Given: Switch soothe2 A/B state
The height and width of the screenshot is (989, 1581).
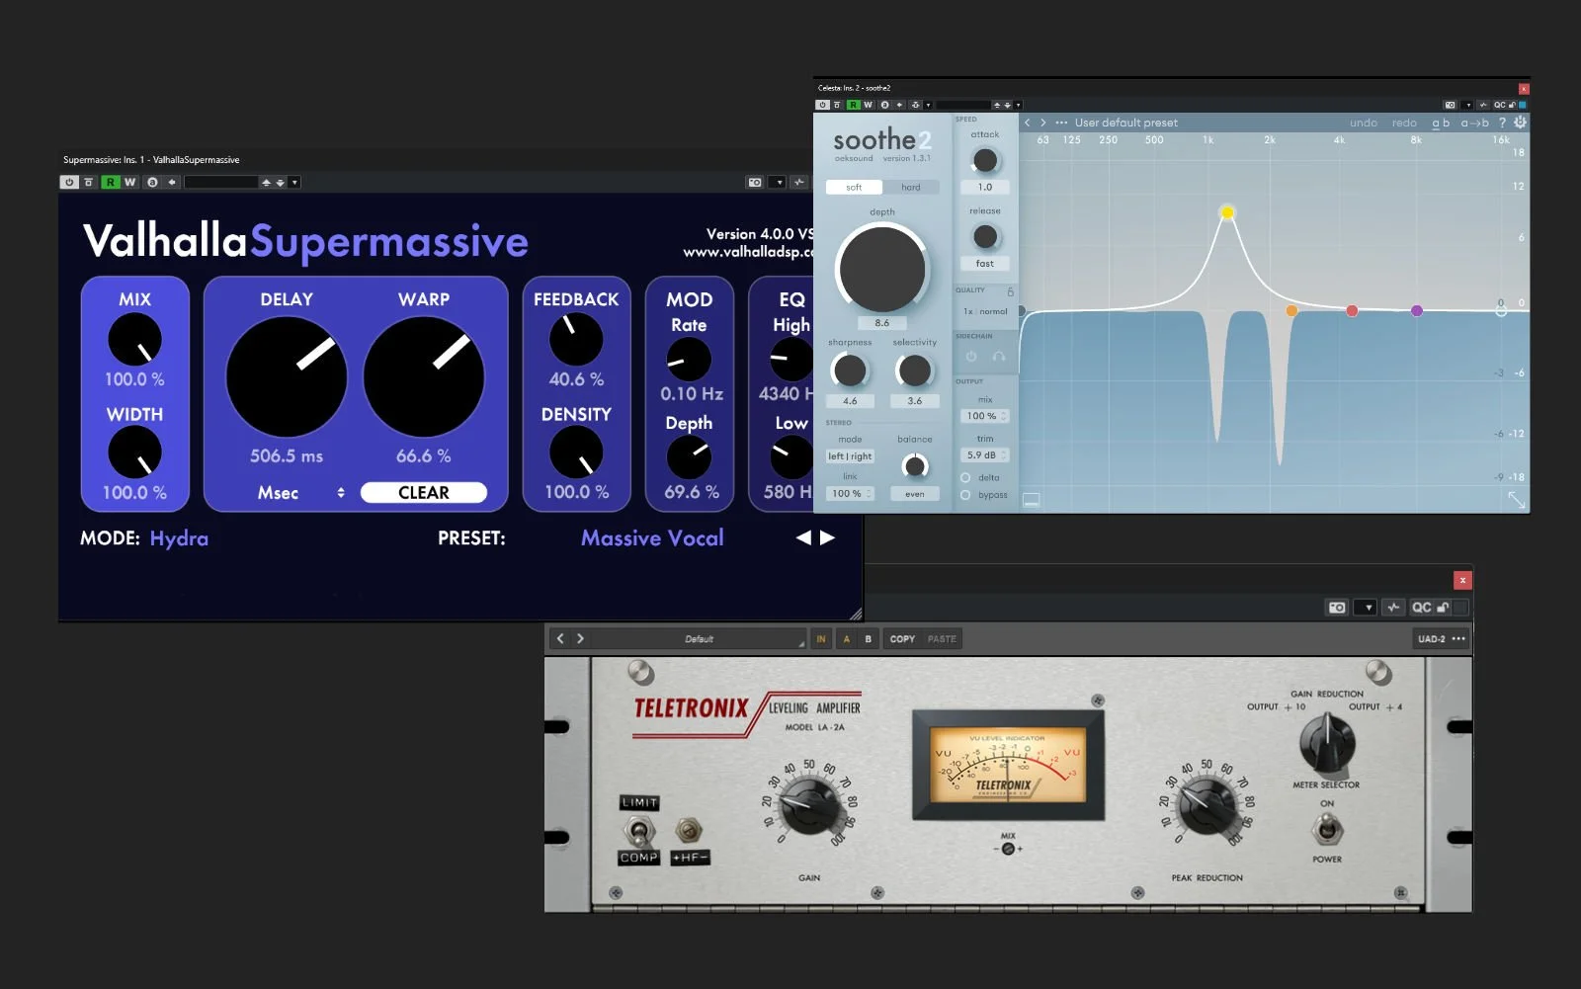Looking at the screenshot, I should (1441, 123).
